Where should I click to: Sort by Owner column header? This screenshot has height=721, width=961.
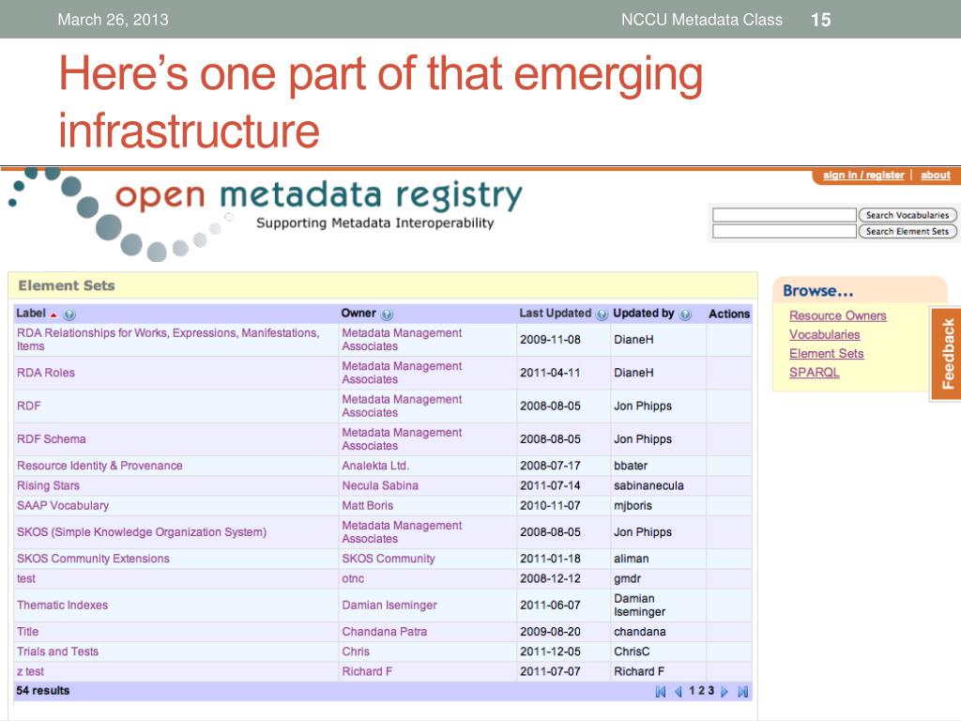coord(358,314)
